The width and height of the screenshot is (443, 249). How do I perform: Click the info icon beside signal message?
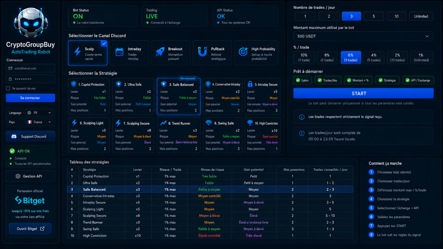302,117
